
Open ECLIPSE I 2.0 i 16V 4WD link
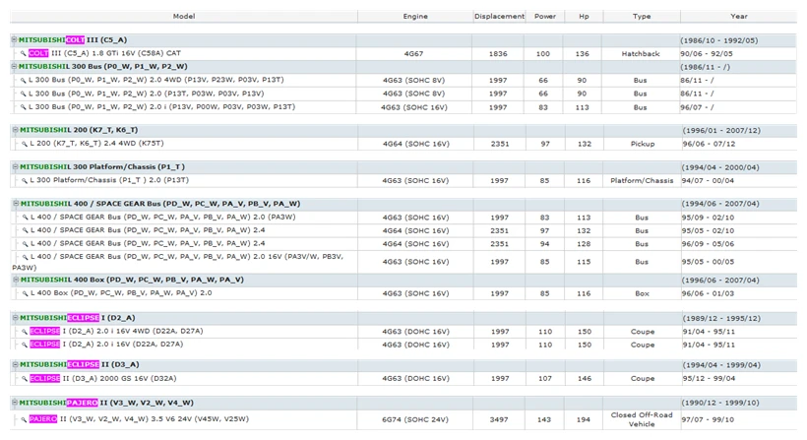click(x=116, y=331)
